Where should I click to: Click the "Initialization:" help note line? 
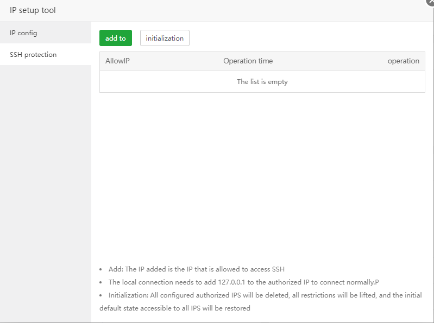click(x=265, y=295)
